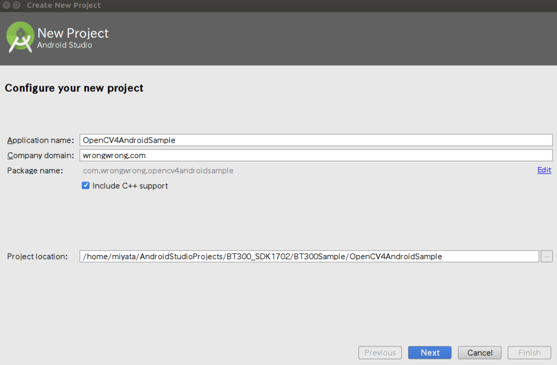This screenshot has height=365, width=557.
Task: Focus the Application name text field
Action: (x=316, y=140)
